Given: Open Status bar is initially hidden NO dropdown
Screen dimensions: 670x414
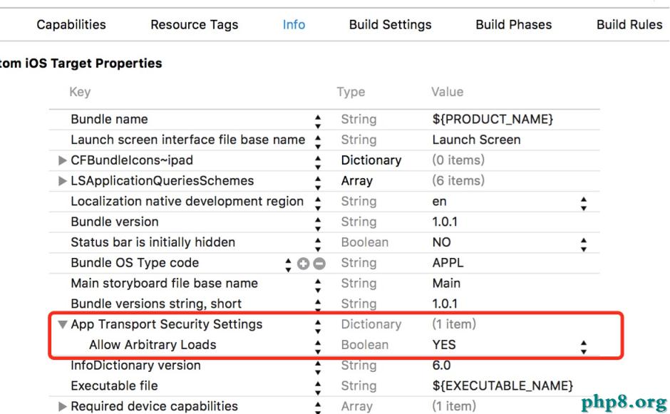Looking at the screenshot, I should [584, 243].
